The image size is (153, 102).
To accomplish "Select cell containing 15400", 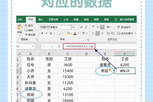I will 68,71.
